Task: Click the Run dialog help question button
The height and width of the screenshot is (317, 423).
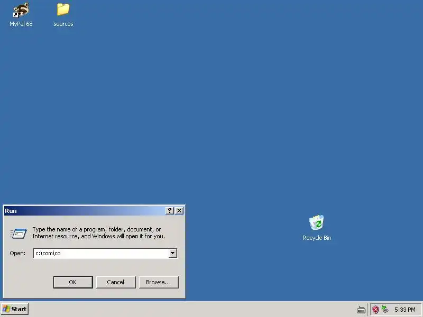Action: tap(169, 210)
